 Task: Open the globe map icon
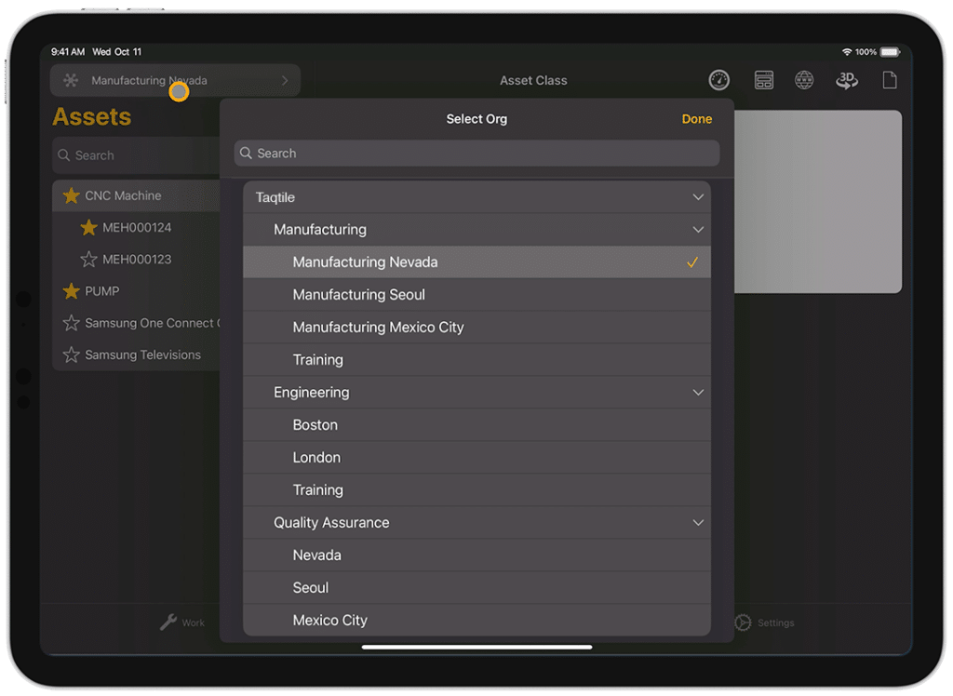804,81
